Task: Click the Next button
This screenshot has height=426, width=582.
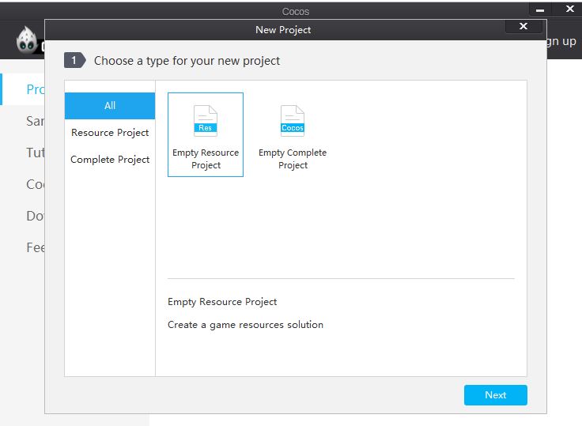Action: [496, 395]
